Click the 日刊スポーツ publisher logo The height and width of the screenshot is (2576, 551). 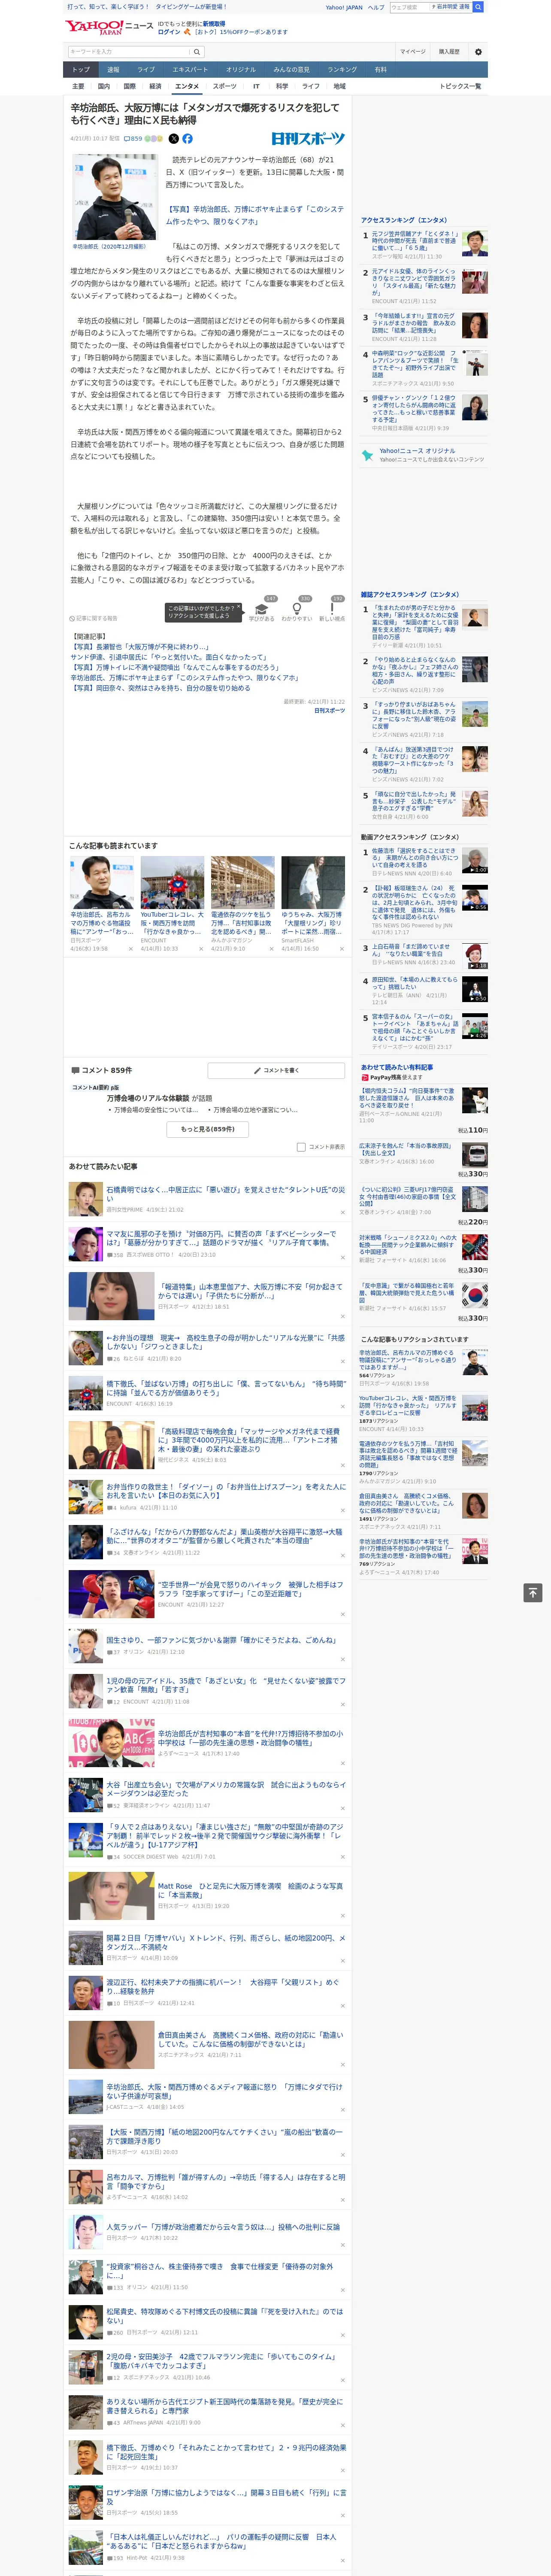click(x=308, y=139)
